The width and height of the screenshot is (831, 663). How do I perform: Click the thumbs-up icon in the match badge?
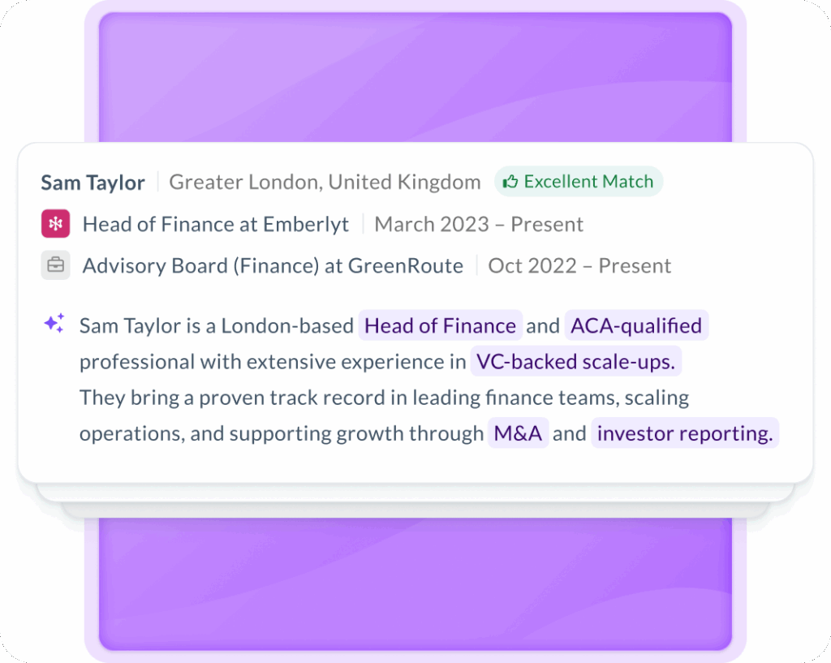(x=510, y=182)
